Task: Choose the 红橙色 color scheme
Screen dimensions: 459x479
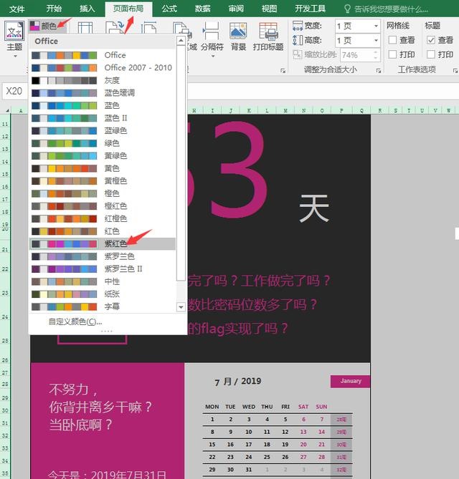Action: pyautogui.click(x=103, y=218)
